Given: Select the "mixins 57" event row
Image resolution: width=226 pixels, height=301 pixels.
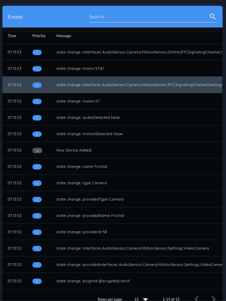Looking at the screenshot, I should pyautogui.click(x=113, y=101).
